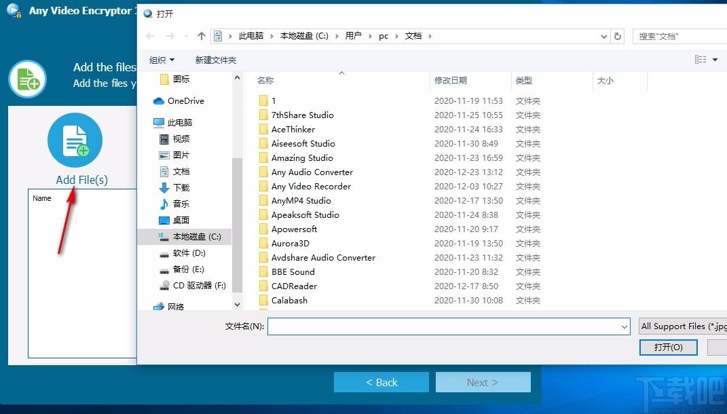This screenshot has height=414, width=727.
Task: Open 视频 in navigation pane
Action: click(174, 138)
